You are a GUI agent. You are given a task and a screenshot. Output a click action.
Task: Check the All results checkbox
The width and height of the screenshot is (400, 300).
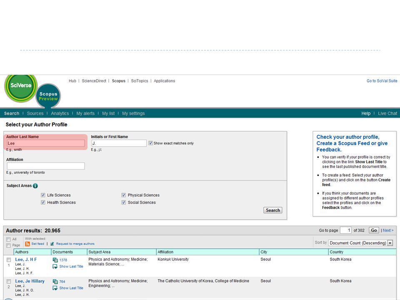tap(8, 239)
